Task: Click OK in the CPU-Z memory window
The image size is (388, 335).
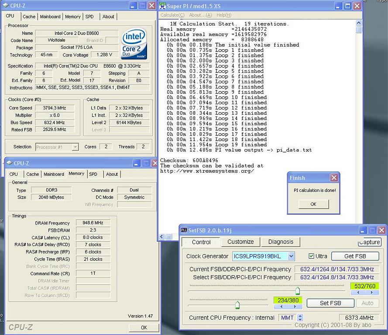Action: 144,328
